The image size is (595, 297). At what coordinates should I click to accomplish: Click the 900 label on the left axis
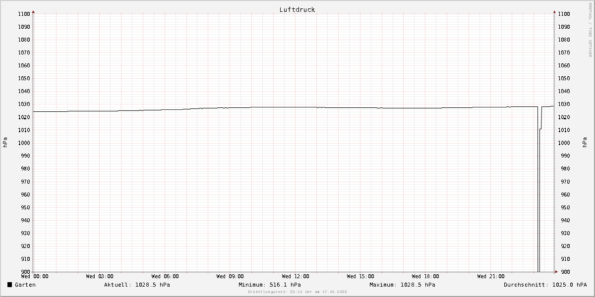tap(25, 272)
